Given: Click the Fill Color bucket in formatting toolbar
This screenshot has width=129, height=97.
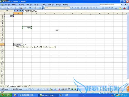Looking at the screenshot, I should click(x=120, y=8).
